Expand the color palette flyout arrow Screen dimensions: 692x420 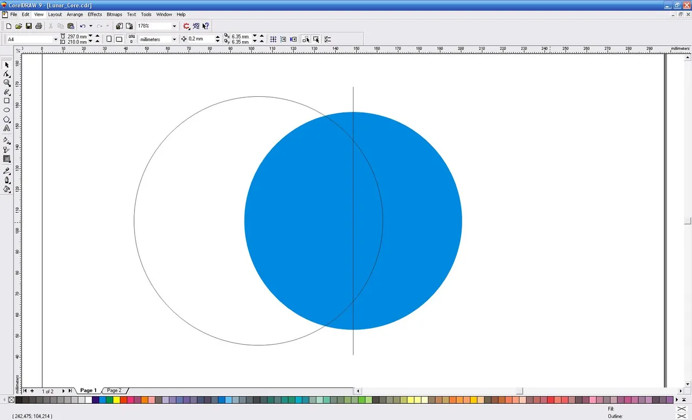[x=684, y=399]
